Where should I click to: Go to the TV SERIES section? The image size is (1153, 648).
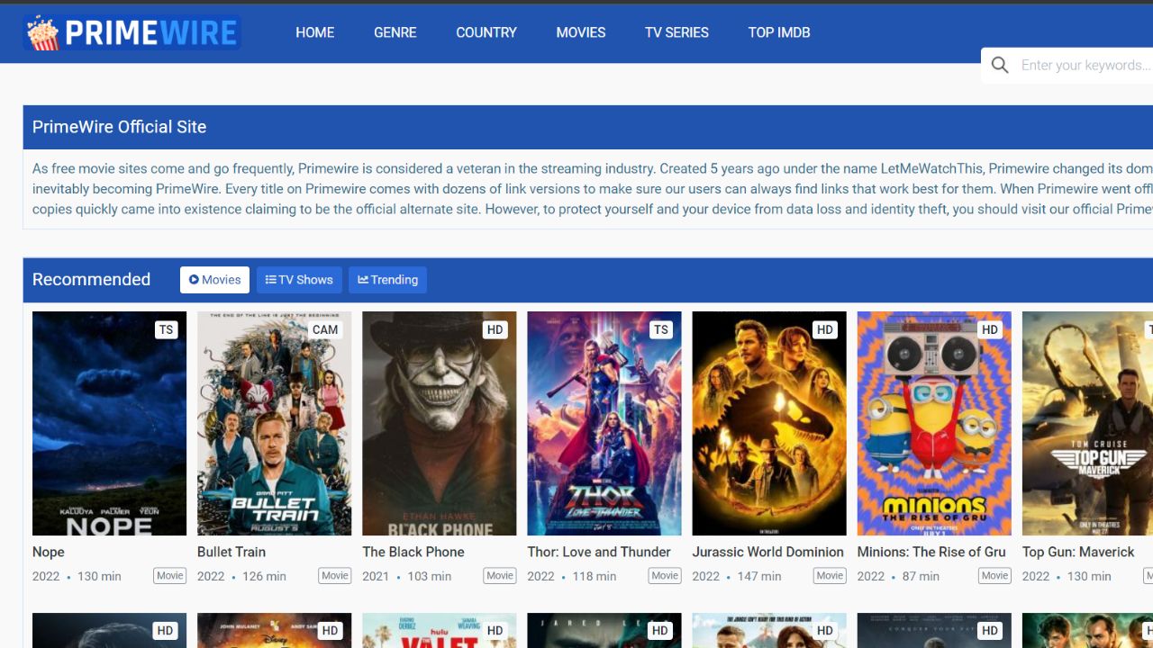coord(676,32)
